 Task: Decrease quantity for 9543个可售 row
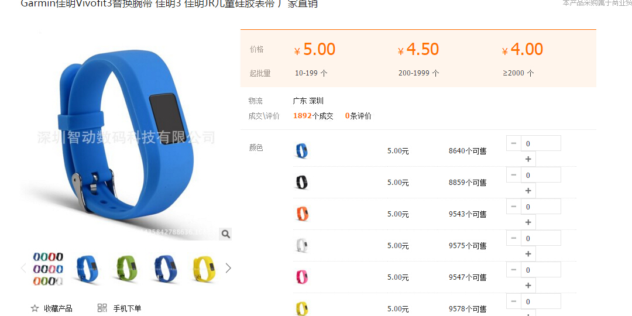pyautogui.click(x=514, y=207)
